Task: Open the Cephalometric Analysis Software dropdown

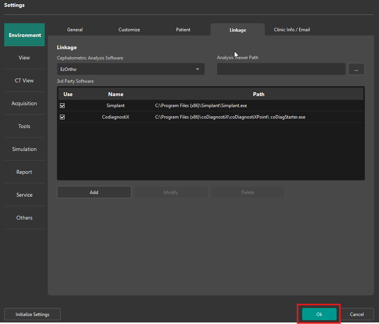Action: [131, 69]
